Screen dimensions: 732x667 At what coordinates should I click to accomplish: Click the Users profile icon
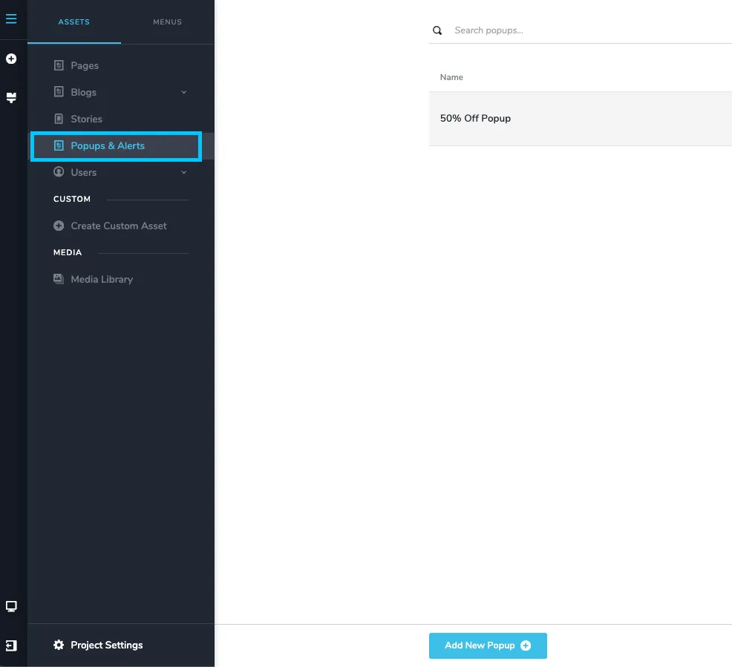click(59, 172)
